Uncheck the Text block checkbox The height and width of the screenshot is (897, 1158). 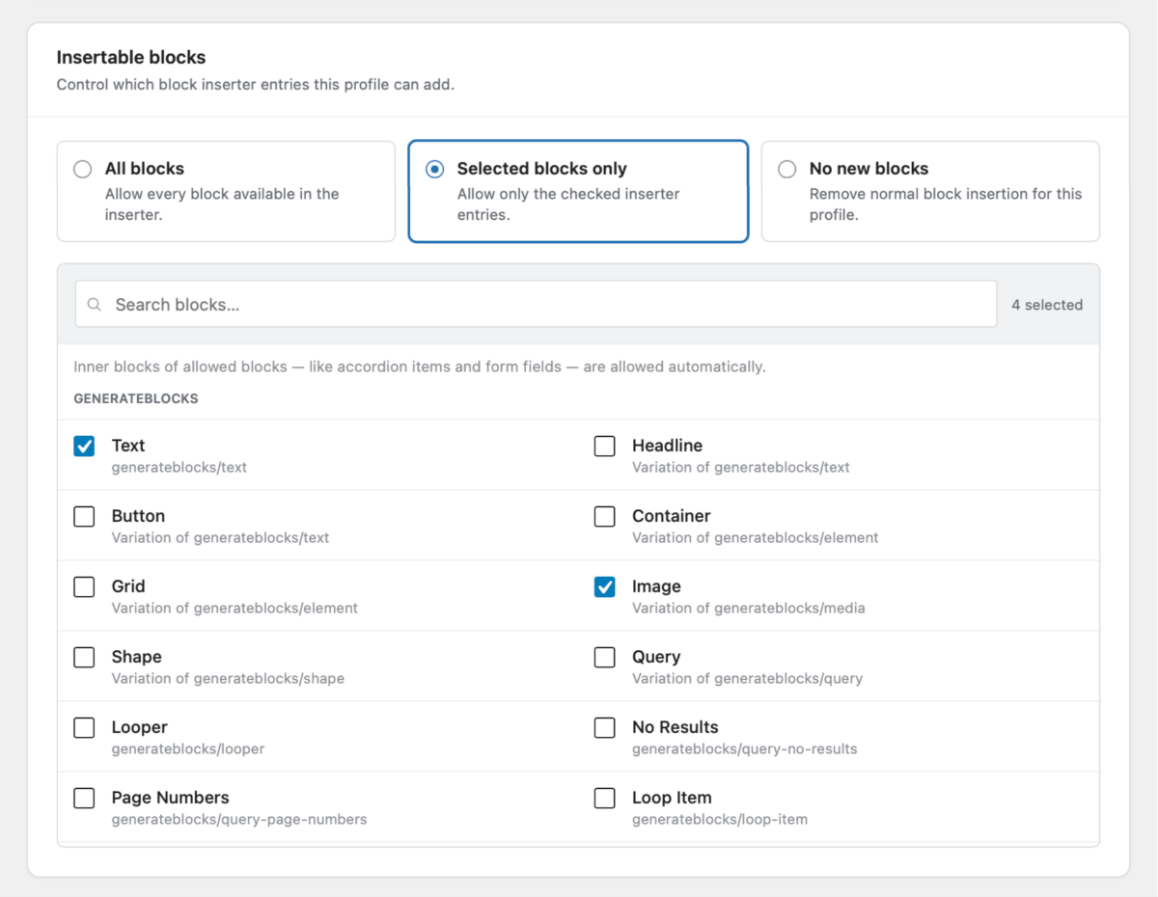[84, 446]
